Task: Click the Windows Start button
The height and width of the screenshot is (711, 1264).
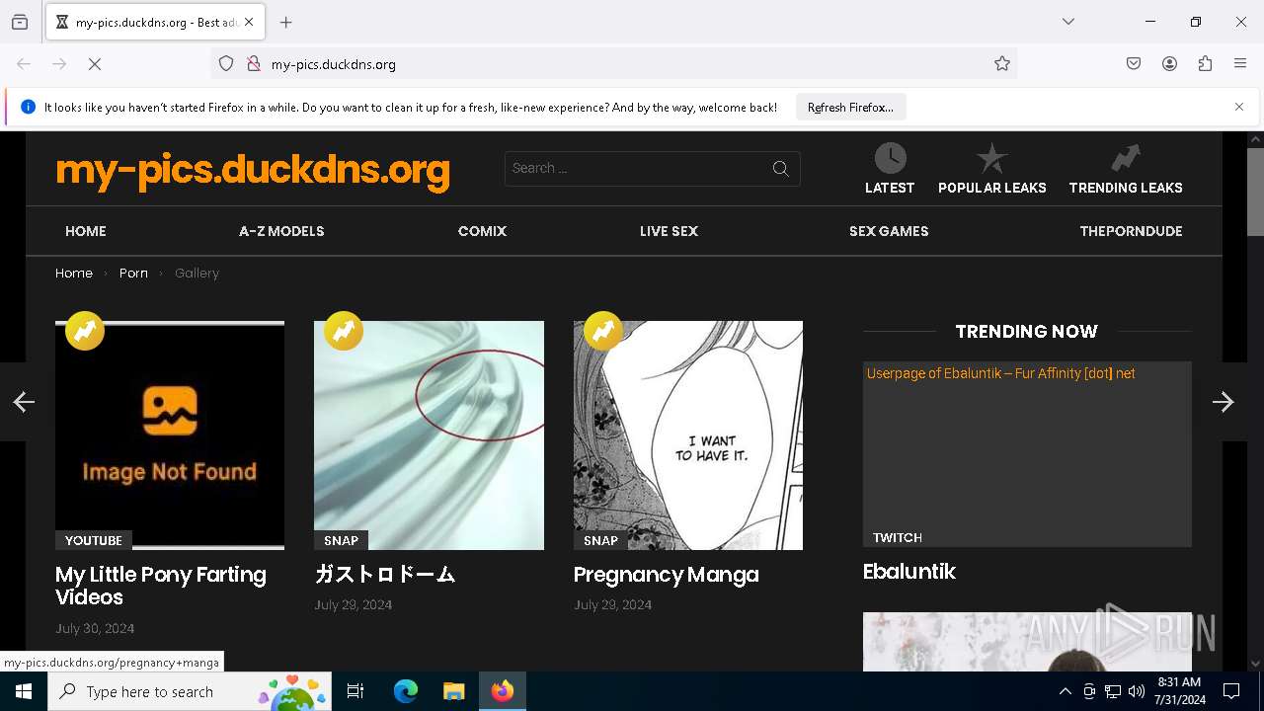Action: click(x=24, y=691)
